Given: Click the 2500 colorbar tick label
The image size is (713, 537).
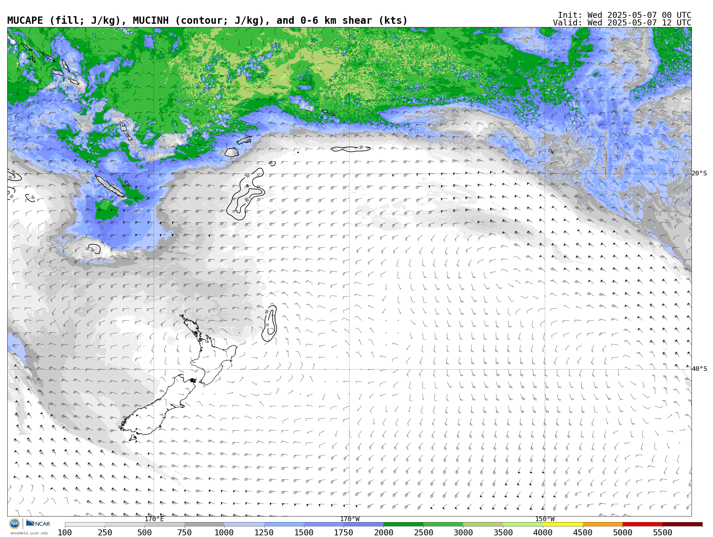Looking at the screenshot, I should [424, 533].
